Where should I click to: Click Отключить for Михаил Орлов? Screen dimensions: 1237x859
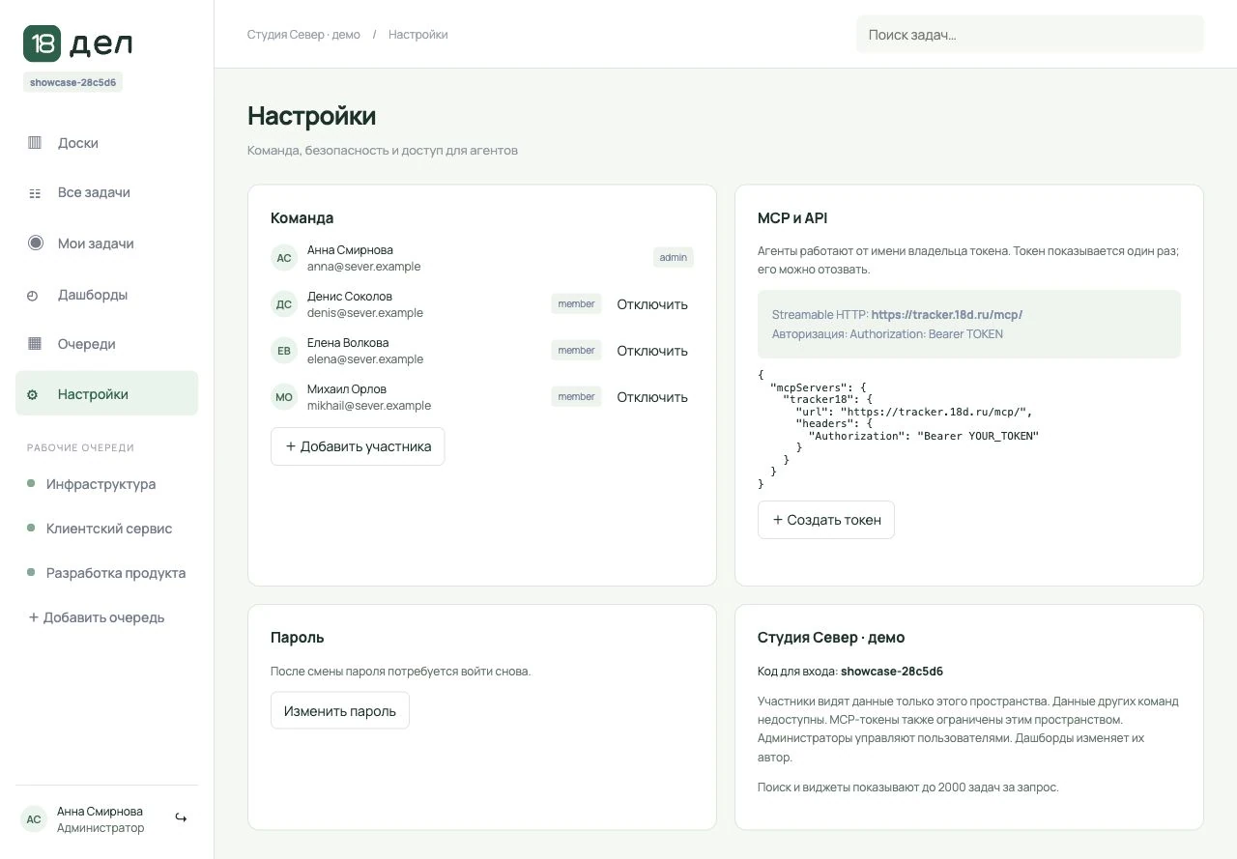(652, 397)
